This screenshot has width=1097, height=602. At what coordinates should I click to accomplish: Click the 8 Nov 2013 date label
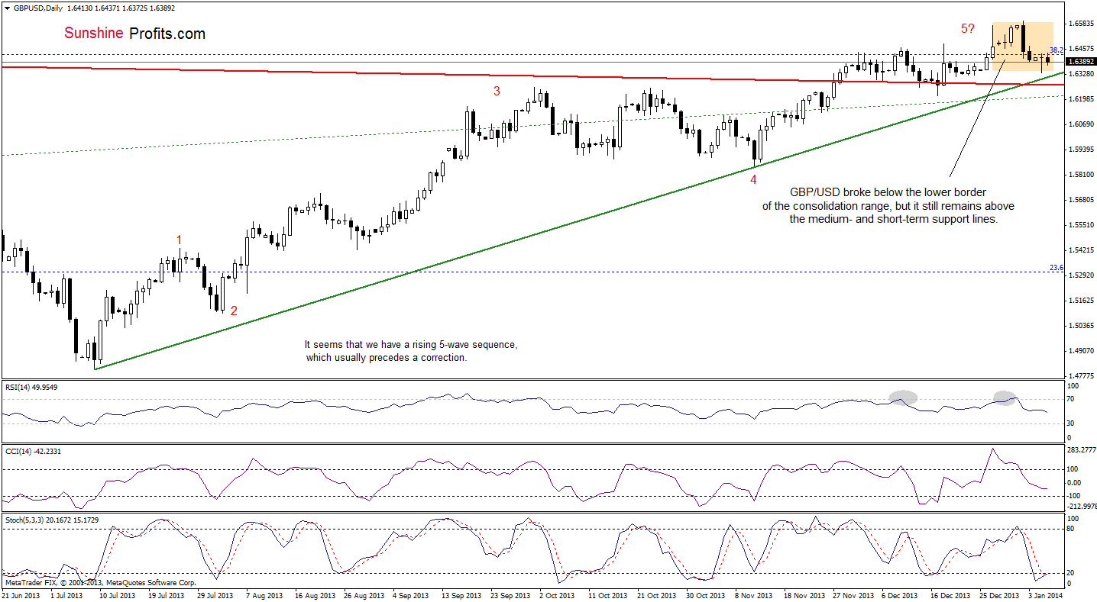(x=753, y=595)
